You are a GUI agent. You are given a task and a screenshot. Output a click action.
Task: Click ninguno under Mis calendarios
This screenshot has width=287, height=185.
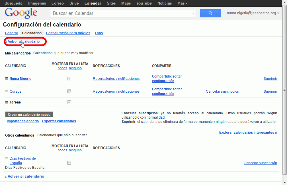(x=75, y=68)
